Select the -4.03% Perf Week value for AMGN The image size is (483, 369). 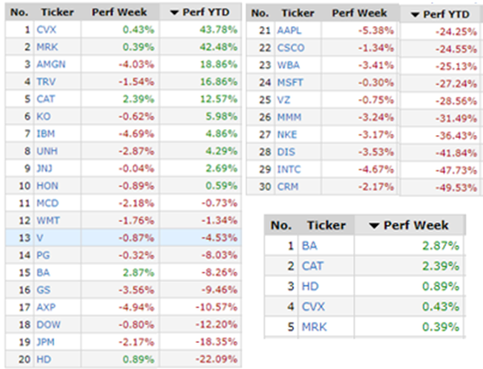pos(136,64)
